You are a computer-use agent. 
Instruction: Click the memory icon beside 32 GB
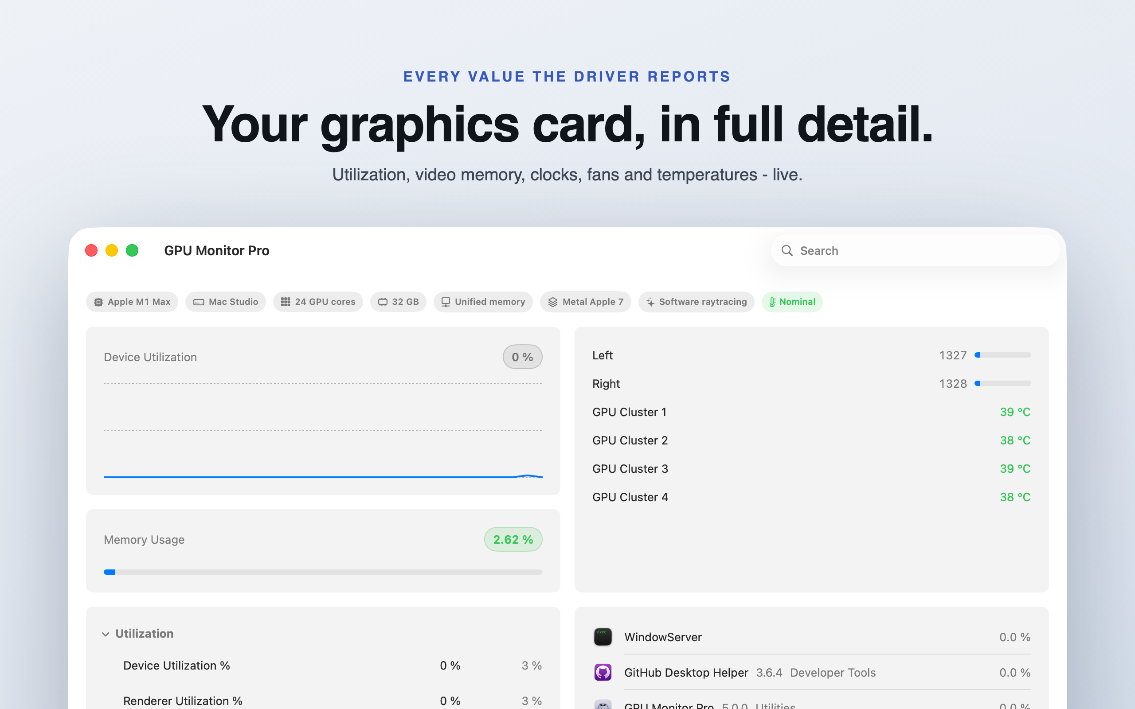click(383, 302)
